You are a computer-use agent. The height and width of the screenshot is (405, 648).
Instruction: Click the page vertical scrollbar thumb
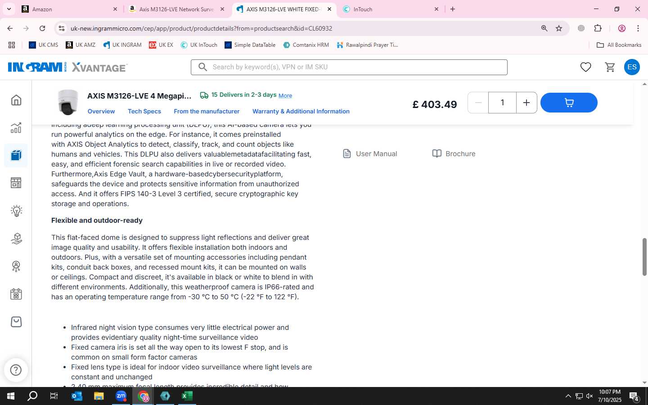(644, 257)
